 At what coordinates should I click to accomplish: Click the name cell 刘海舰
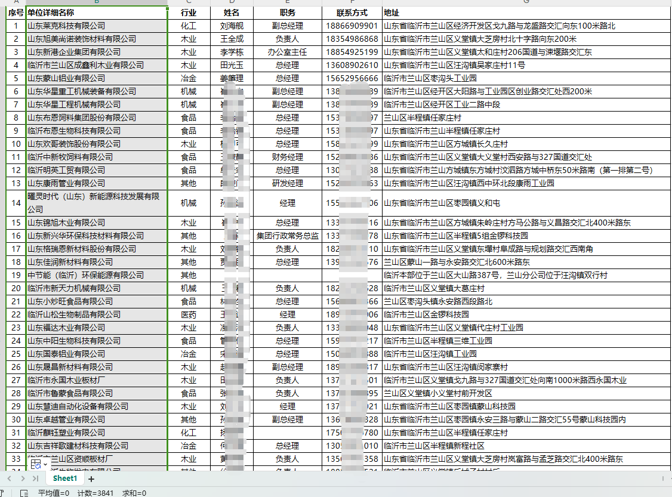pyautogui.click(x=232, y=26)
